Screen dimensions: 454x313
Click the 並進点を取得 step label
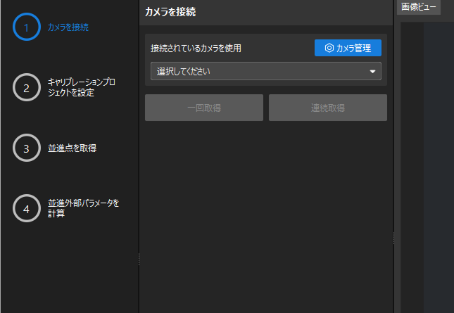point(72,148)
